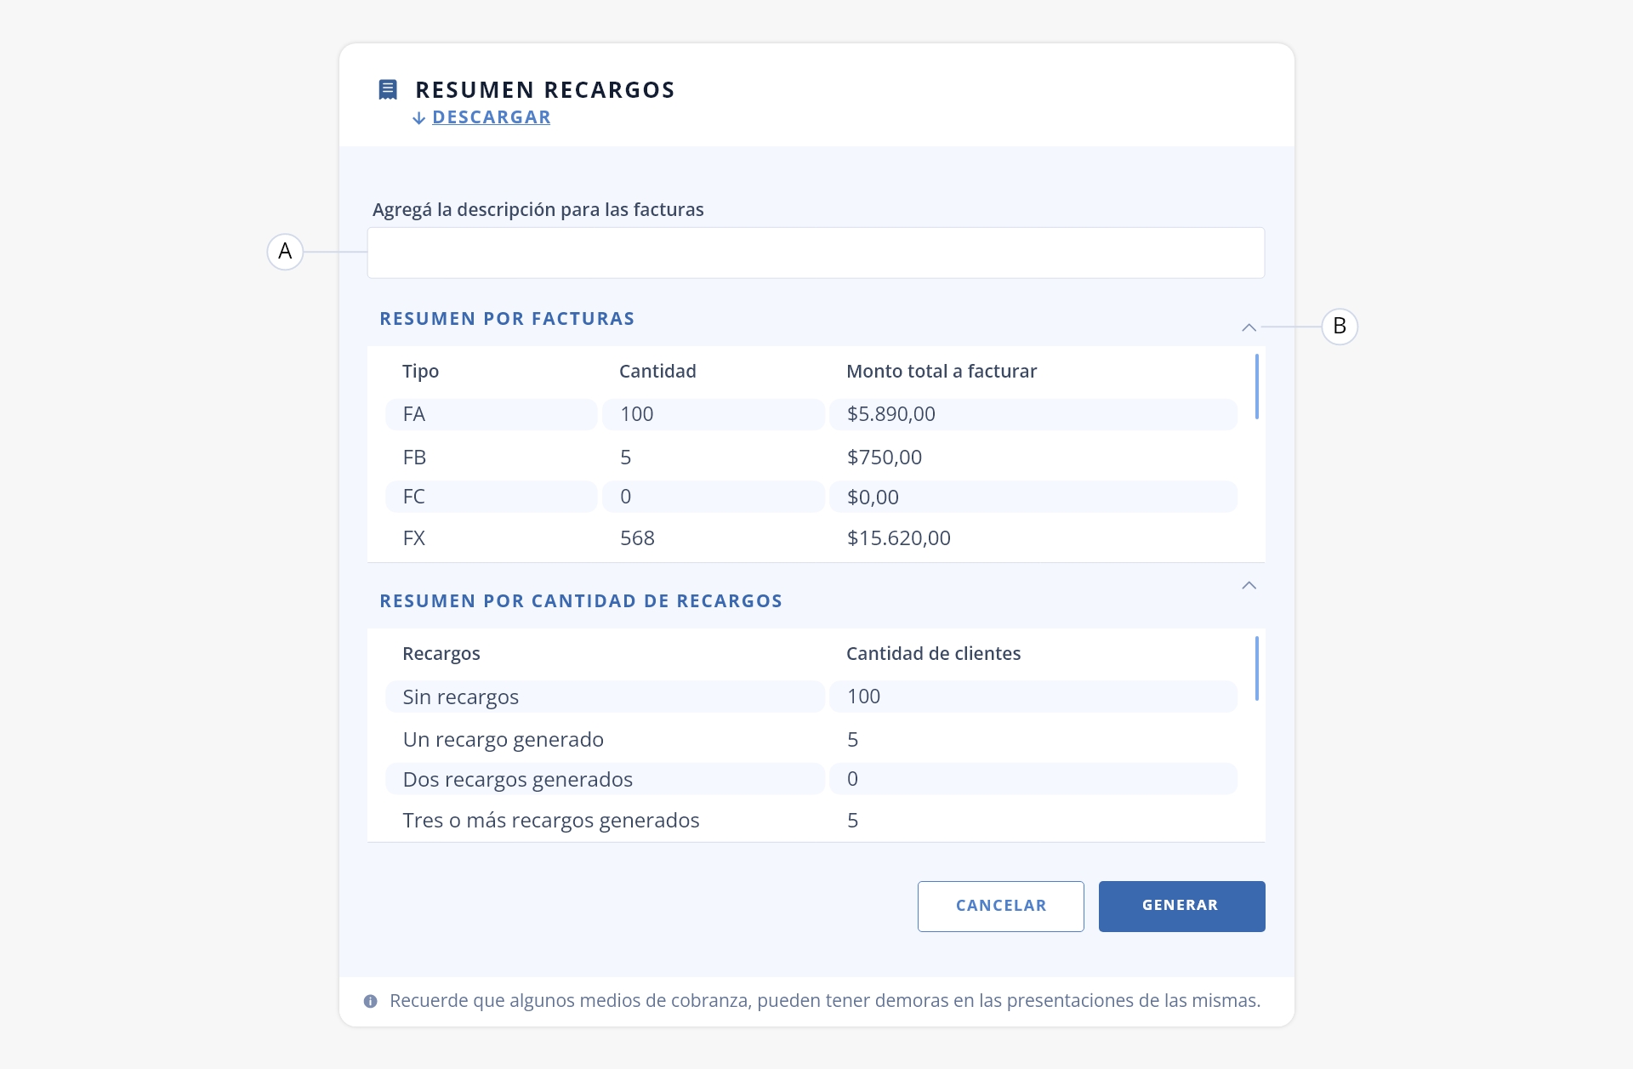Click the Un recargo generado row label
The height and width of the screenshot is (1069, 1633).
503,739
